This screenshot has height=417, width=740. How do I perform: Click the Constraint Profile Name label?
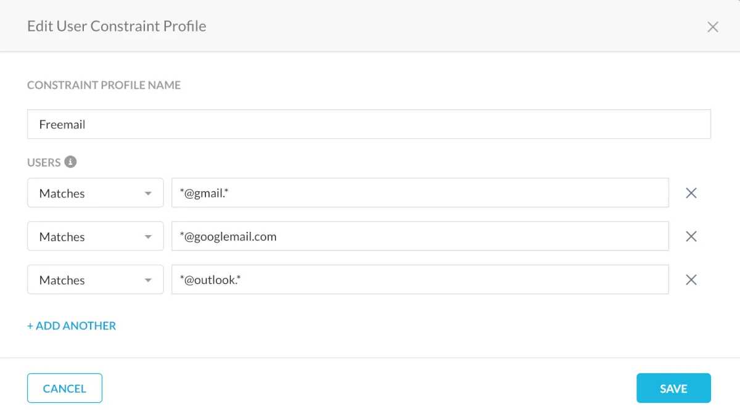pos(104,85)
